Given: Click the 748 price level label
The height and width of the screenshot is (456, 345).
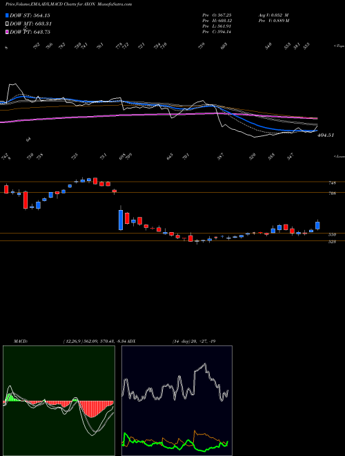Looking at the screenshot, I should pyautogui.click(x=333, y=183).
